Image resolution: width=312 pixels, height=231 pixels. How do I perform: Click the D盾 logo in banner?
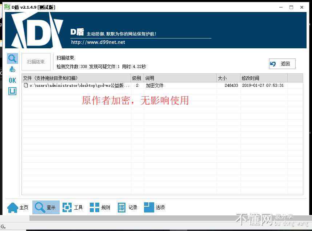37,30
